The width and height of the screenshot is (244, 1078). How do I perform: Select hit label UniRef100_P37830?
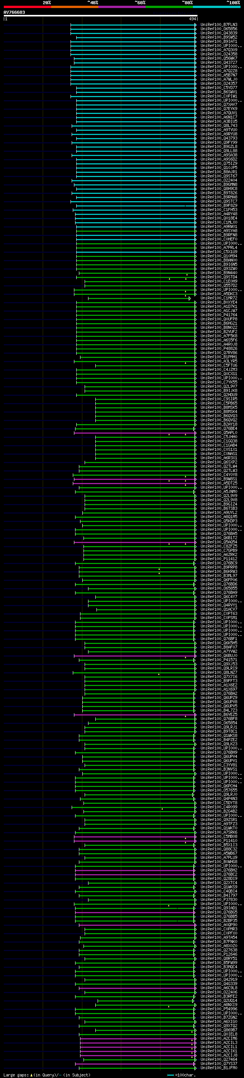pos(218,899)
